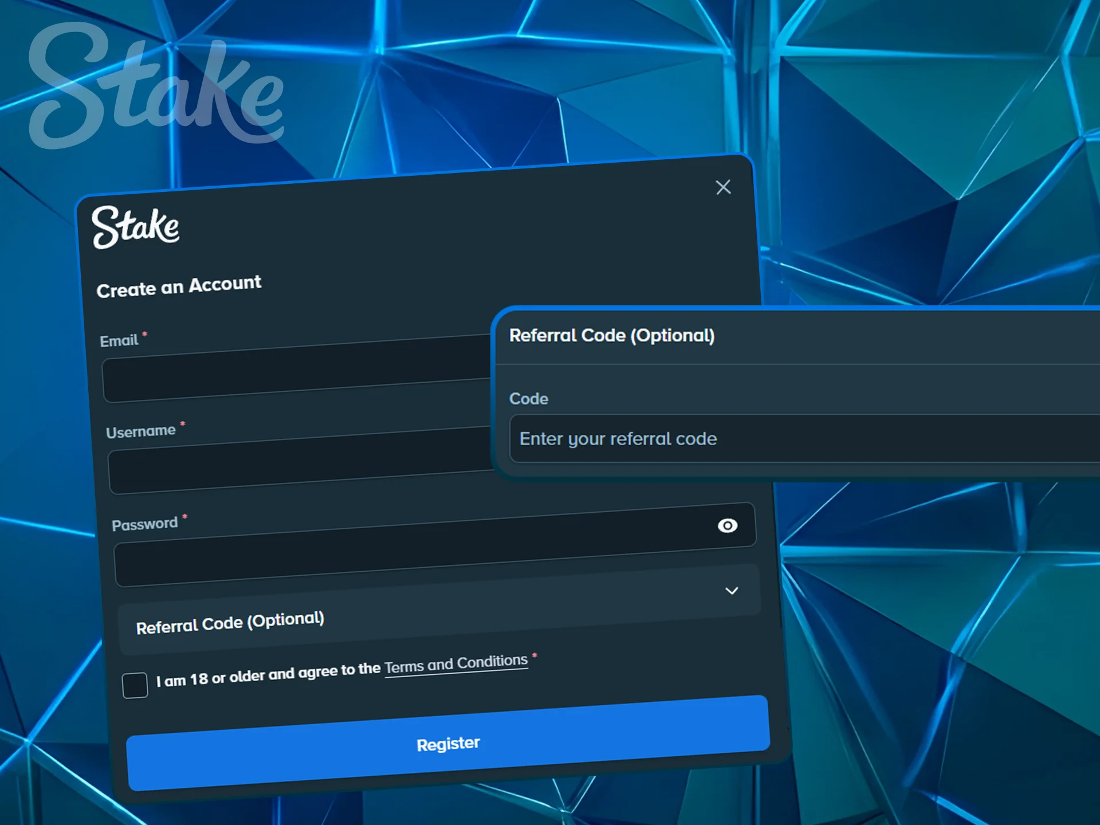The image size is (1100, 825).
Task: Close the Create an Account dialog
Action: [x=723, y=187]
